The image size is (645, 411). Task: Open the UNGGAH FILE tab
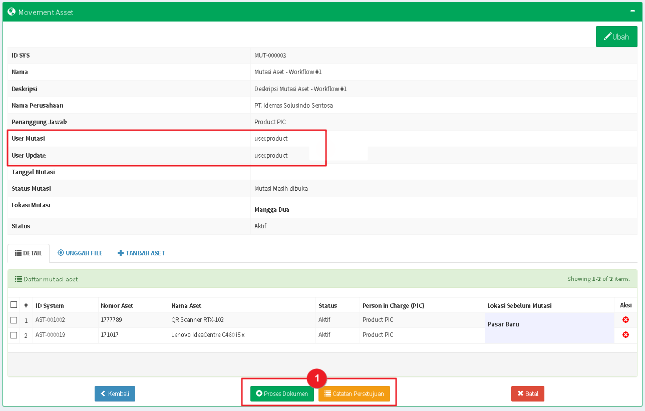click(x=80, y=253)
